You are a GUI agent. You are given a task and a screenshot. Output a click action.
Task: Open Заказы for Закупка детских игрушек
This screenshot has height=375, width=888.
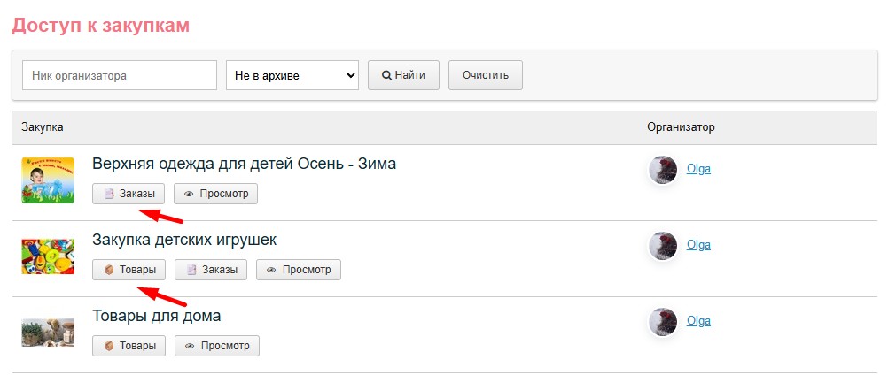pos(211,270)
